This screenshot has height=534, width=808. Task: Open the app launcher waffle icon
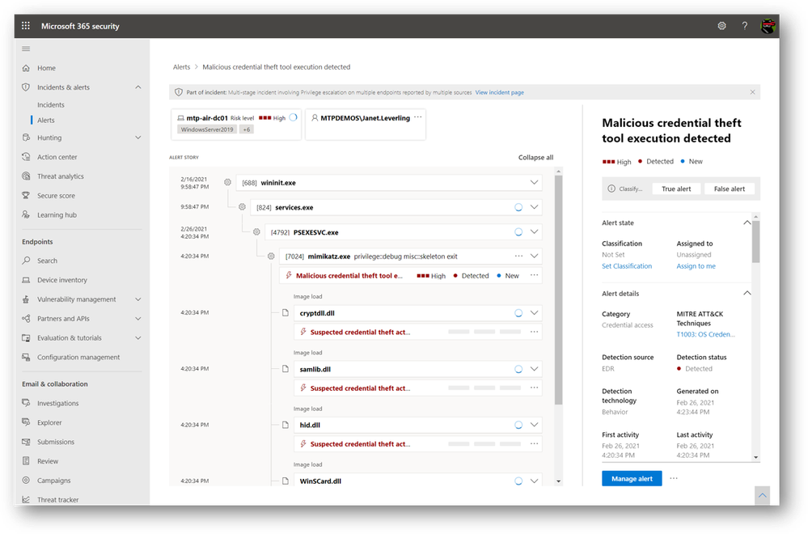26,26
